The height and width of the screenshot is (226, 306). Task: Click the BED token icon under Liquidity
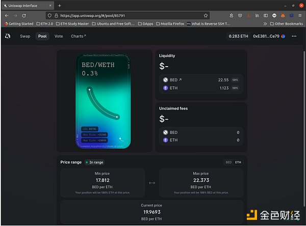click(x=166, y=80)
